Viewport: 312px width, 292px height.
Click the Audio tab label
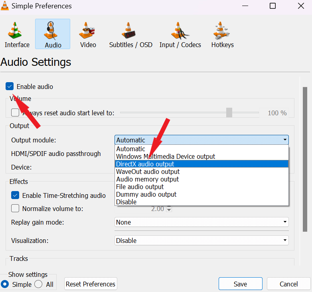click(x=53, y=45)
